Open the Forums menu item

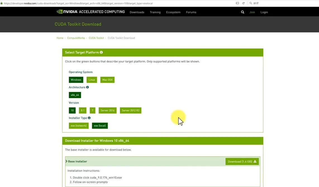pyautogui.click(x=191, y=12)
